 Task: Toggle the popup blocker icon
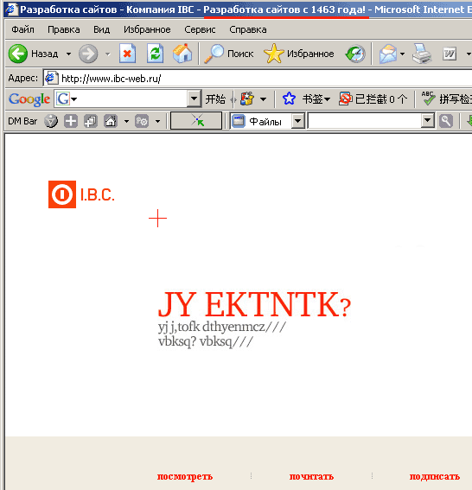[346, 99]
